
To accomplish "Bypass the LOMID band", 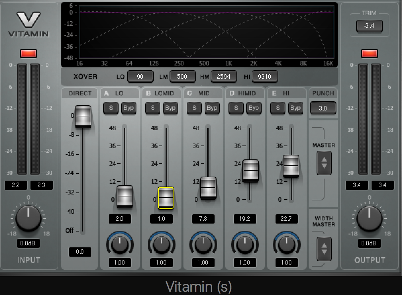I will tap(170, 108).
